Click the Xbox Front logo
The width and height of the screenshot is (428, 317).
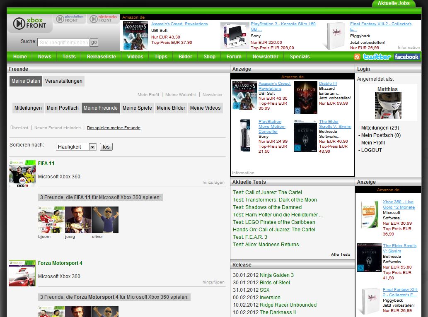point(30,24)
